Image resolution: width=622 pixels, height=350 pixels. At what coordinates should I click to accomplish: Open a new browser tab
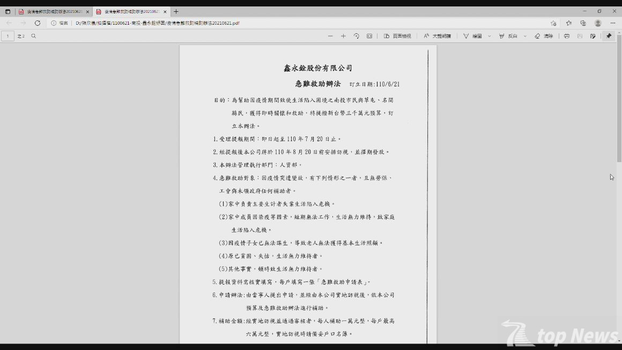176,11
